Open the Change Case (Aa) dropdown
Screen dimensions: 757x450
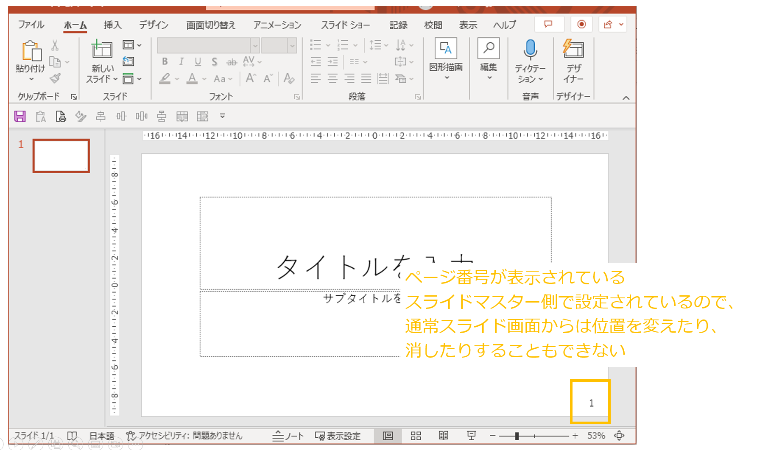[x=223, y=79]
